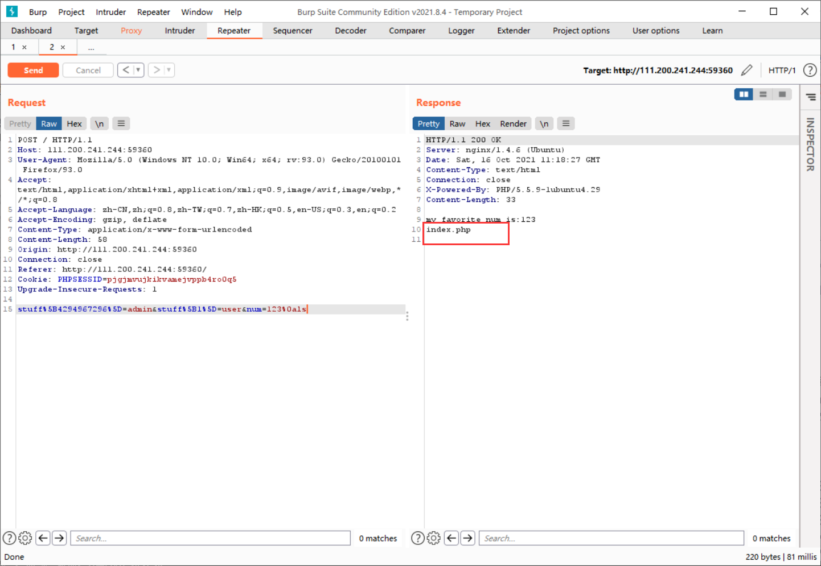This screenshot has height=566, width=821.
Task: Go to next response search match
Action: 468,538
